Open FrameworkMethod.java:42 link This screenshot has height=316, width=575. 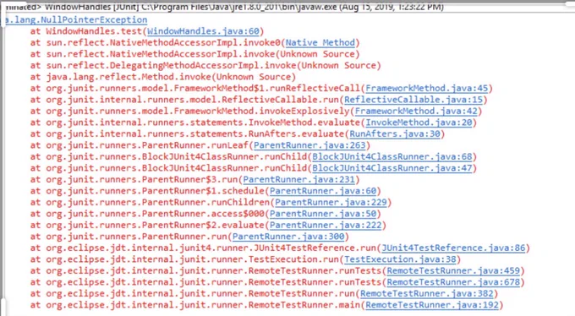(x=416, y=111)
